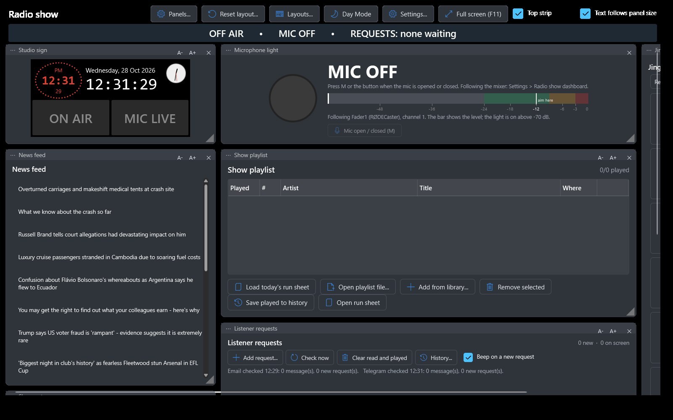Image resolution: width=673 pixels, height=420 pixels.
Task: Open Luxury cruise passengers headline
Action: pyautogui.click(x=109, y=257)
